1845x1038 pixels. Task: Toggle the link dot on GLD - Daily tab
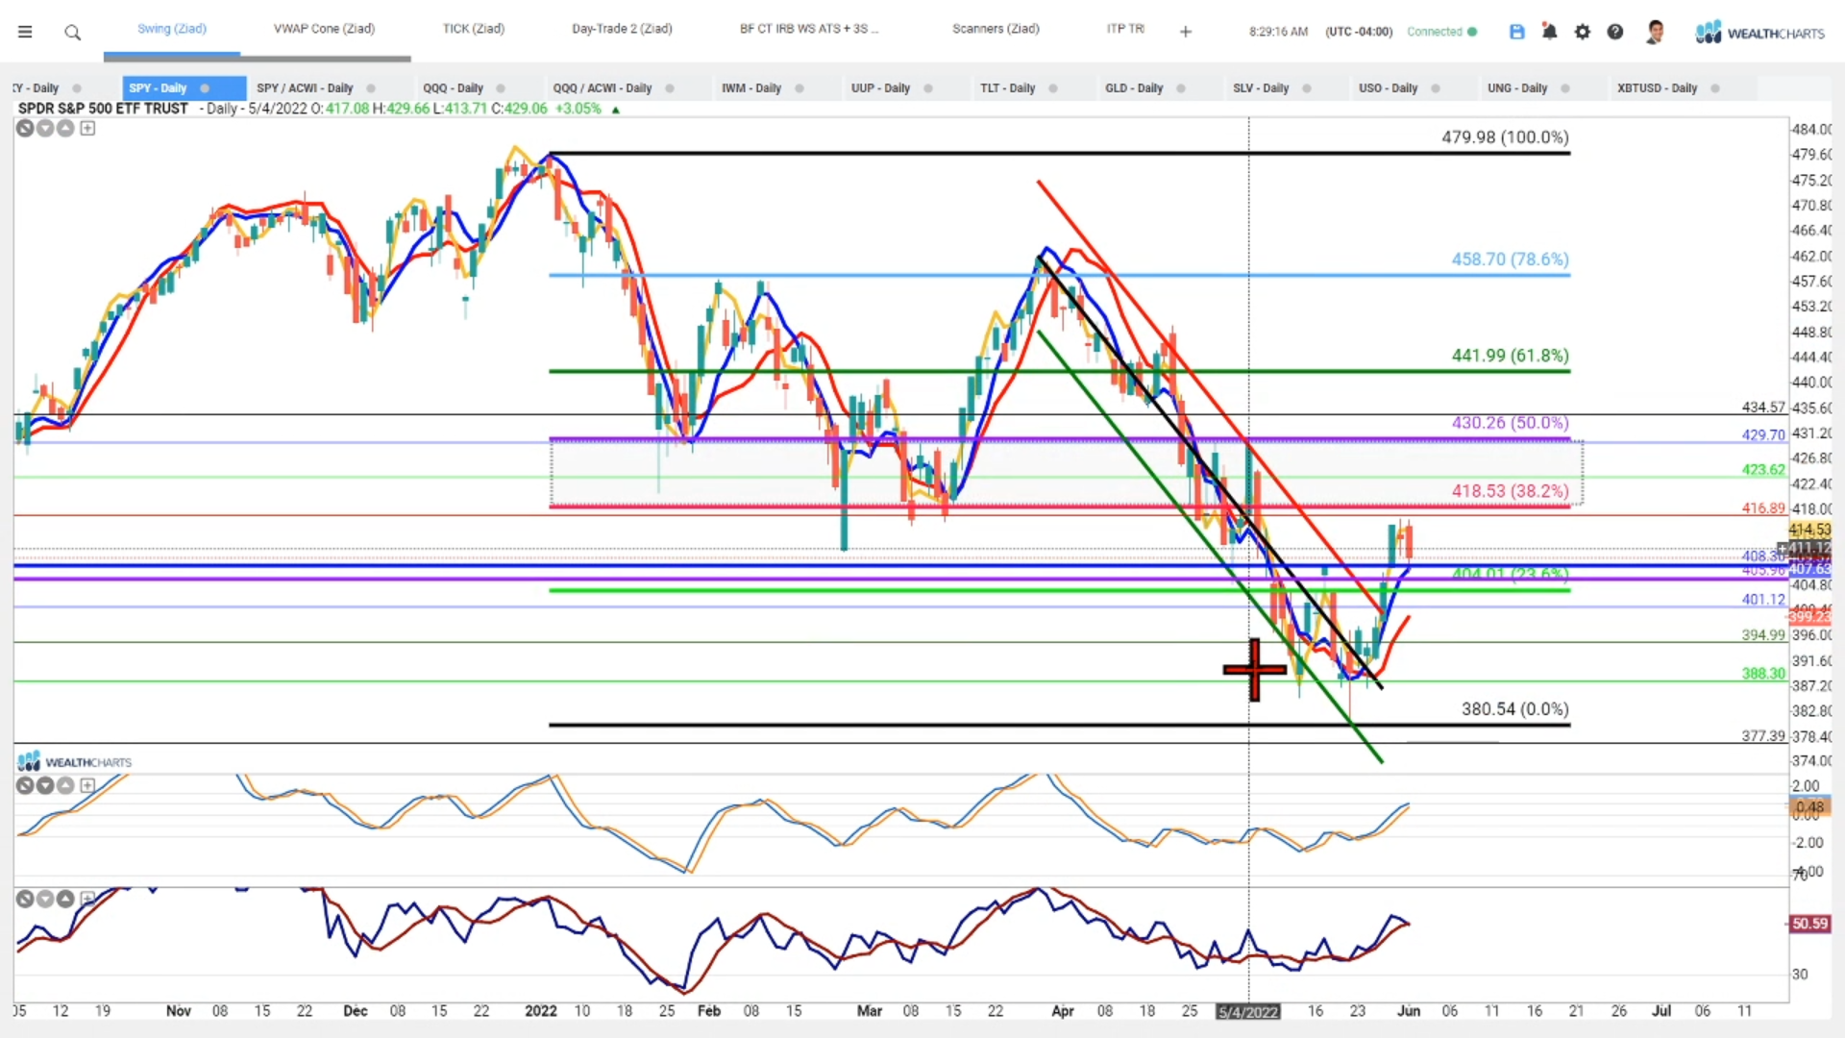pos(1181,88)
